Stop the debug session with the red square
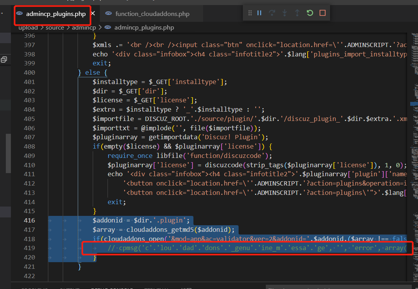Viewport: 418px width, 289px height. point(323,13)
